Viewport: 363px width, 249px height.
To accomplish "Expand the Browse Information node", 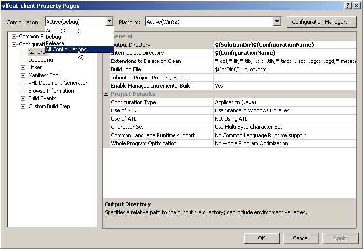I will coord(23,91).
